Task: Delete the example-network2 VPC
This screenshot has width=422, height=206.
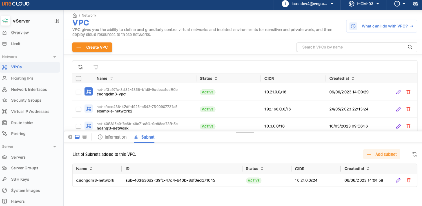Action: [408, 109]
